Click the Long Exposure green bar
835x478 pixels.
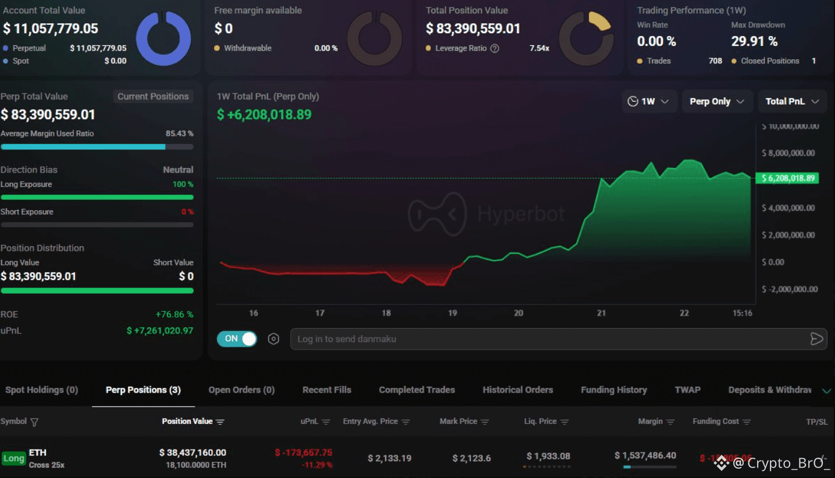pos(97,197)
